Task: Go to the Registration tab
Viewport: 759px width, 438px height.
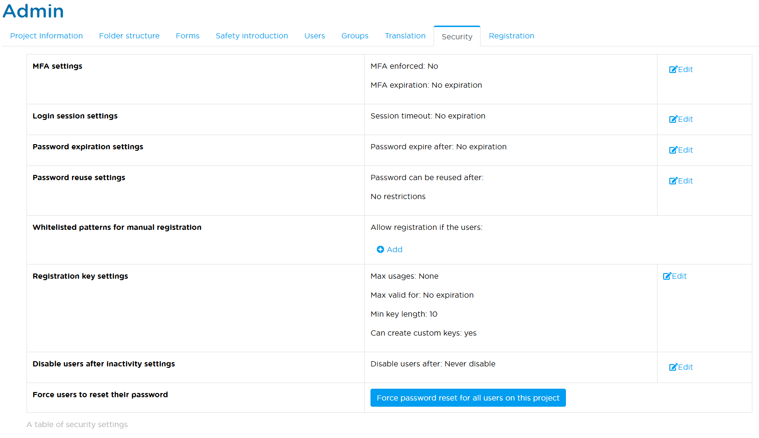Action: 511,36
